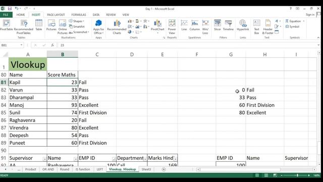
Task: Click the Save icon in quick access toolbar
Action: click(x=10, y=9)
